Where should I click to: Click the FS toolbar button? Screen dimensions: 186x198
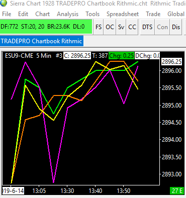[99, 27]
